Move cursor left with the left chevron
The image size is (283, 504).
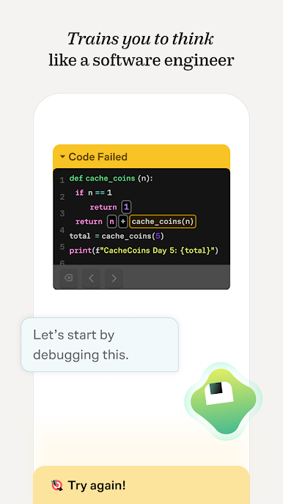pyautogui.click(x=91, y=278)
